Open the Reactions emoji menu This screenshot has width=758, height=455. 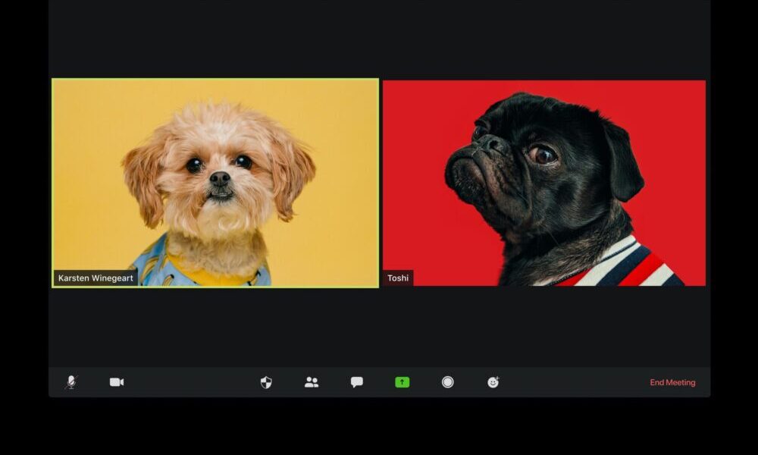[493, 382]
